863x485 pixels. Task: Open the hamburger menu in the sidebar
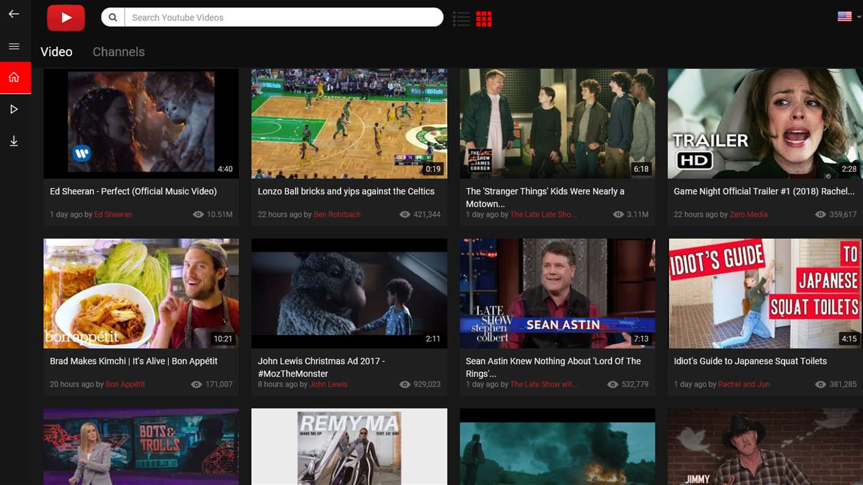click(x=14, y=47)
